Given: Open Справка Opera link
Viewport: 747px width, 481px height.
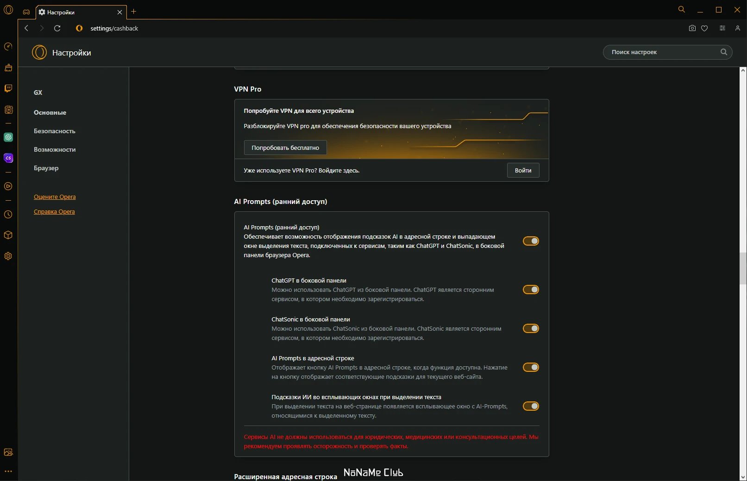Looking at the screenshot, I should (54, 211).
